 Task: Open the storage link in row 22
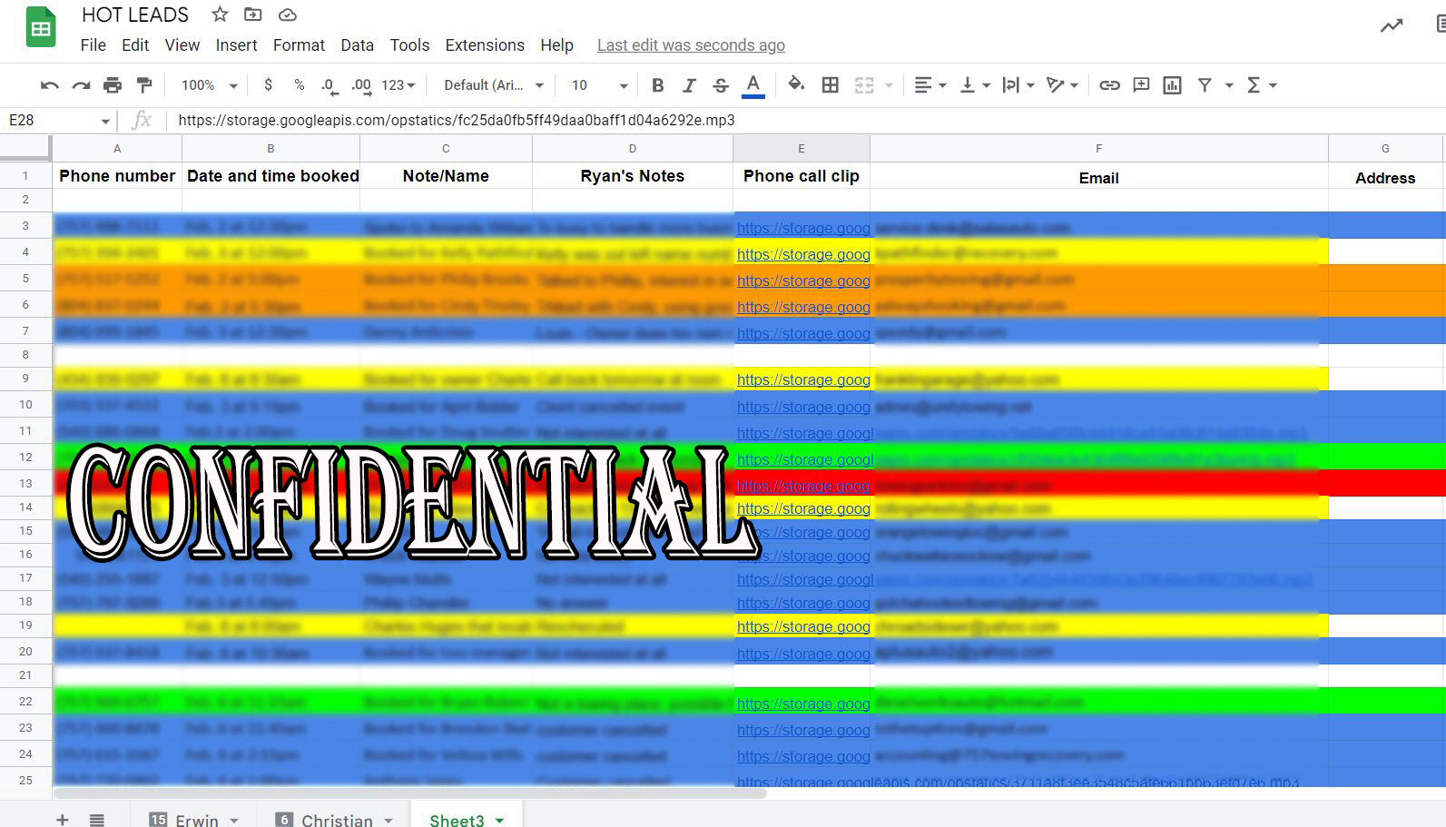coord(803,704)
